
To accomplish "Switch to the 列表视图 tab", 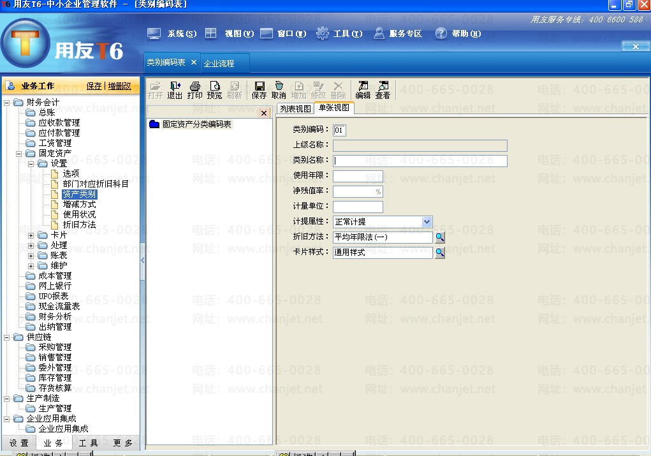I will [295, 109].
